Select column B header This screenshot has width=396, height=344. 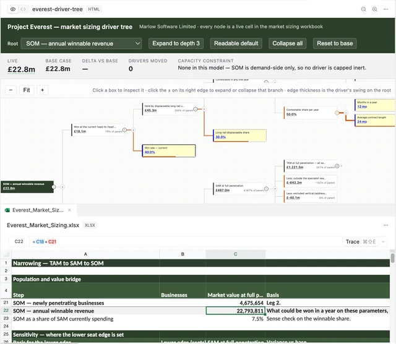point(183,254)
